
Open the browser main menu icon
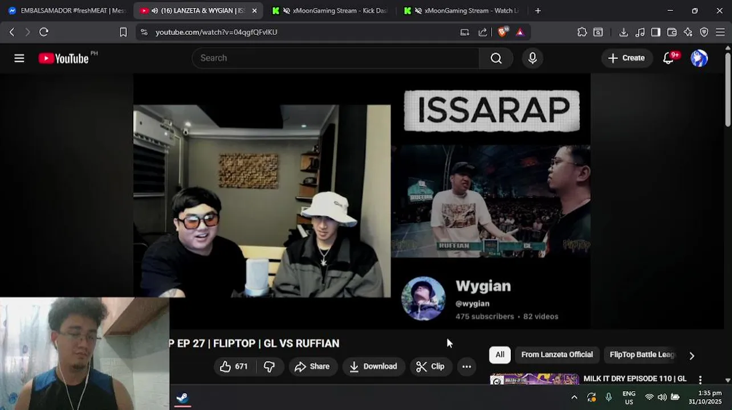tap(720, 32)
